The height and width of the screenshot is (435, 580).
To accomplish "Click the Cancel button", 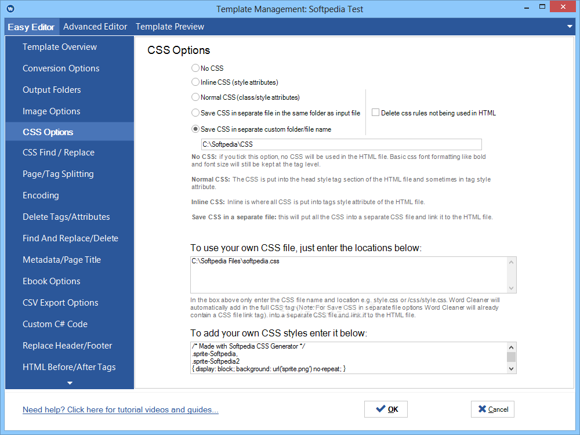I will pos(492,409).
